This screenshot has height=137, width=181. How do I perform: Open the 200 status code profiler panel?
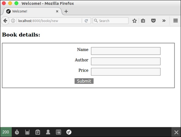[x=6, y=132]
